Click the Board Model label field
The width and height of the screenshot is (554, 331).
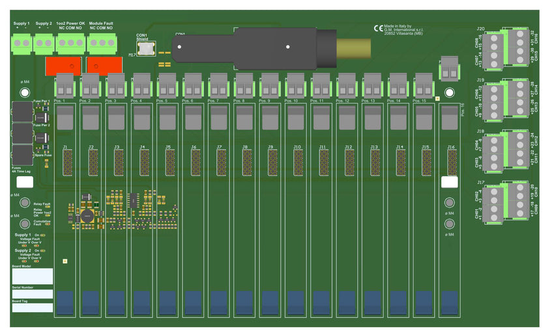pos(32,276)
